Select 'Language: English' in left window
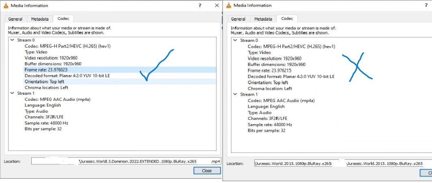This screenshot has width=432, height=183. (43, 105)
